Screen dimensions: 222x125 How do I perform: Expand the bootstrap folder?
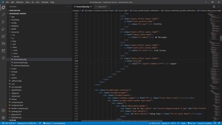pyautogui.click(x=15, y=20)
